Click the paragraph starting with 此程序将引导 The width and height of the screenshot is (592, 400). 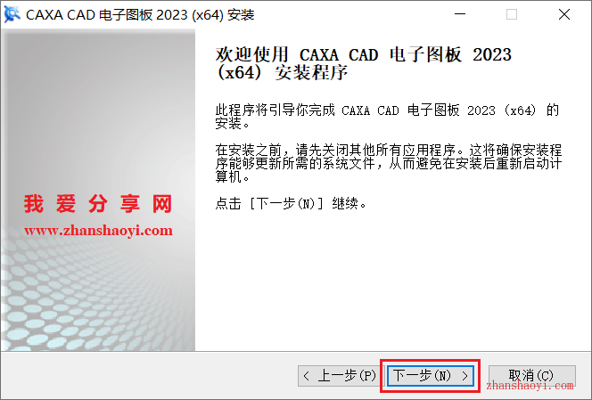coord(387,117)
